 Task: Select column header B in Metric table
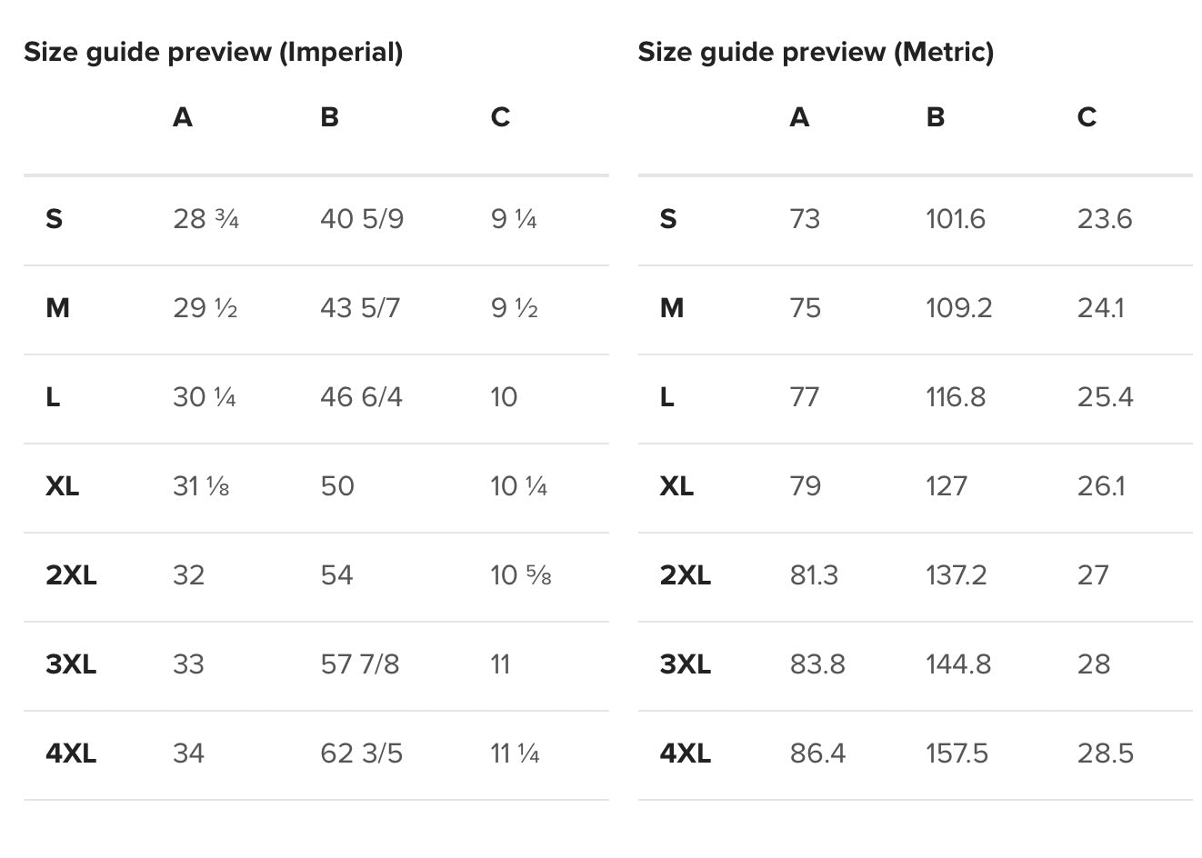coord(935,117)
